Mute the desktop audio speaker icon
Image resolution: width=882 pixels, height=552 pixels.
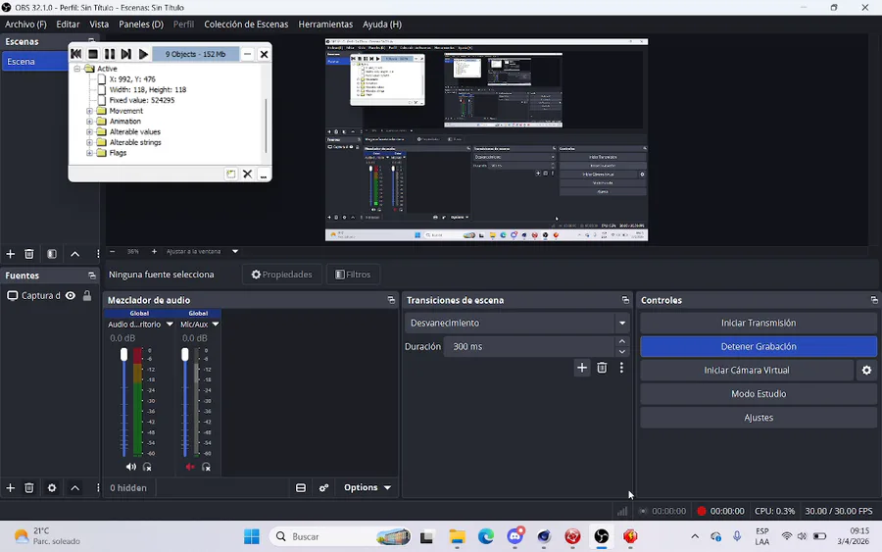(131, 467)
